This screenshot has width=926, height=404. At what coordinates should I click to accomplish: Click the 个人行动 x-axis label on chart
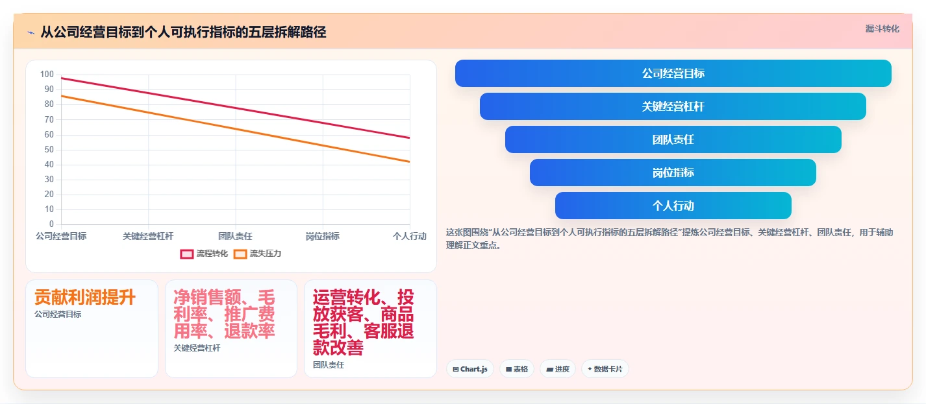[410, 236]
